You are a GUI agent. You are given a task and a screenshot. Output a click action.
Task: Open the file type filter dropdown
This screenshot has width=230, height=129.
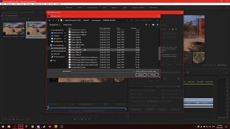[147, 71]
